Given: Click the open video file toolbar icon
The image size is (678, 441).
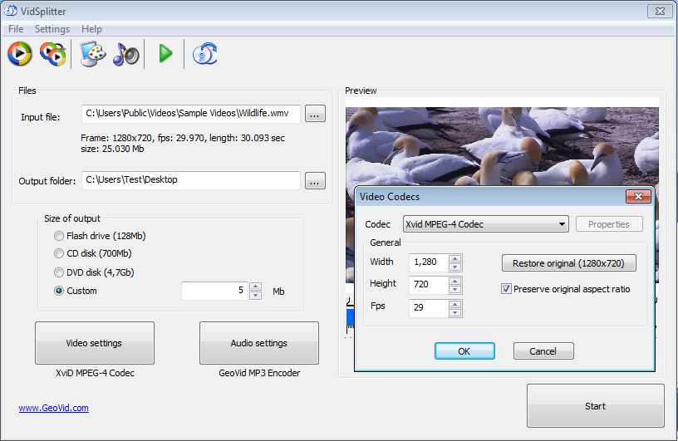Looking at the screenshot, I should tap(19, 54).
